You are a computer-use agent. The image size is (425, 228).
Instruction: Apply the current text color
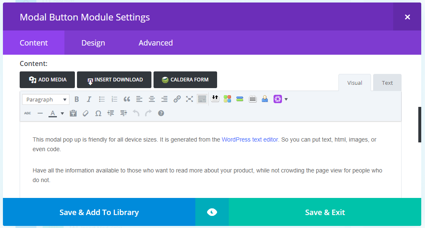pos(53,113)
